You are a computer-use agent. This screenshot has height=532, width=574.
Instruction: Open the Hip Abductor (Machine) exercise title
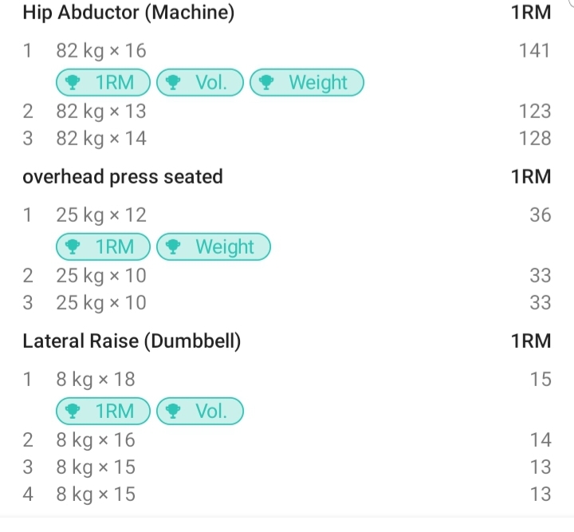pyautogui.click(x=128, y=14)
